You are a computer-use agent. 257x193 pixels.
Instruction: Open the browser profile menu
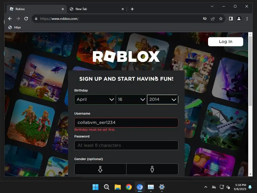239,19
